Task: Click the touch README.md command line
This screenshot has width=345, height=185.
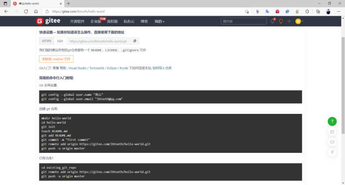Action: (54, 131)
